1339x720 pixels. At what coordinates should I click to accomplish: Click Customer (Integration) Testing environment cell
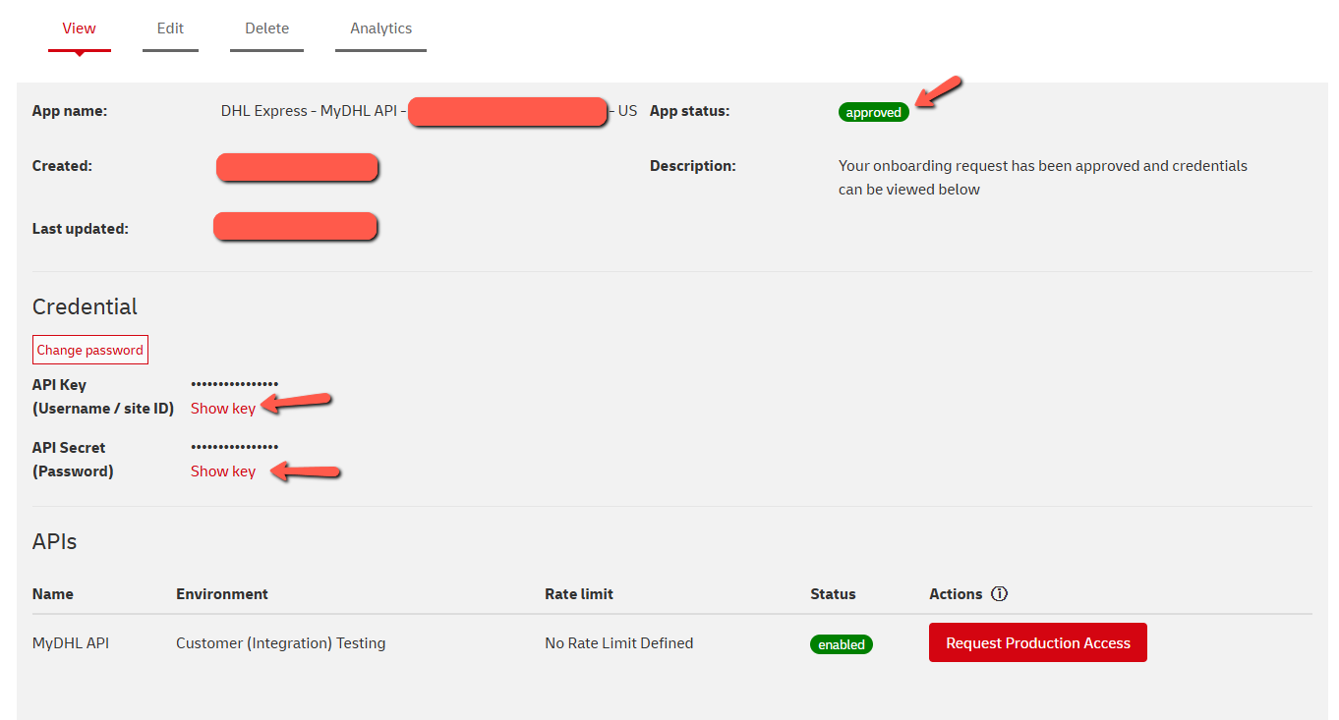(x=281, y=643)
